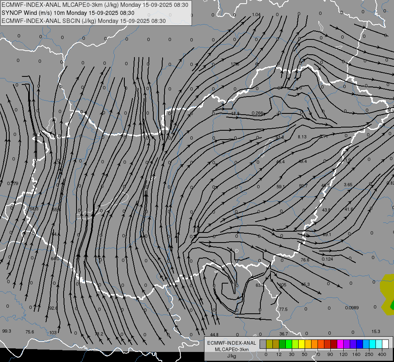
Task: Click the legend tick label 250
Action: point(369,354)
